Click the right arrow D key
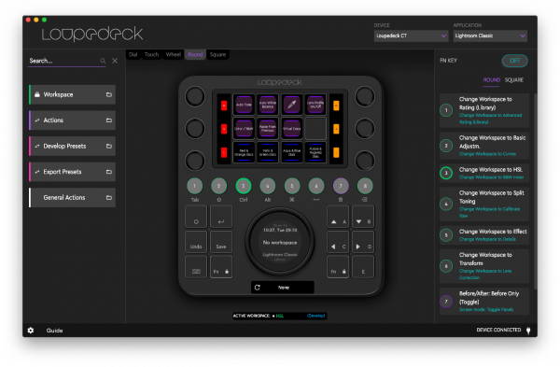560x367 pixels. [x=363, y=242]
